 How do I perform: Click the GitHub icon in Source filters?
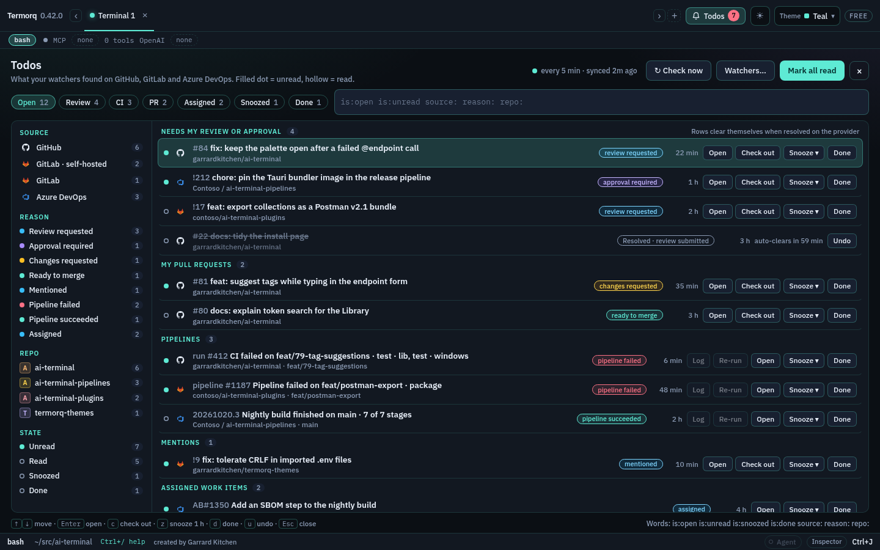pyautogui.click(x=26, y=147)
